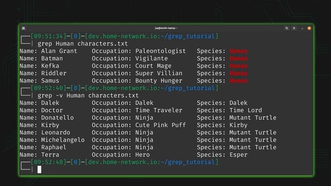Minimize the terminal window
The height and width of the screenshot is (186, 331).
(302, 28)
